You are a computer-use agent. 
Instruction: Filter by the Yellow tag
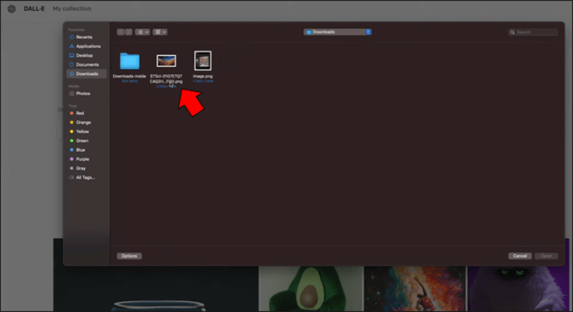pos(82,131)
